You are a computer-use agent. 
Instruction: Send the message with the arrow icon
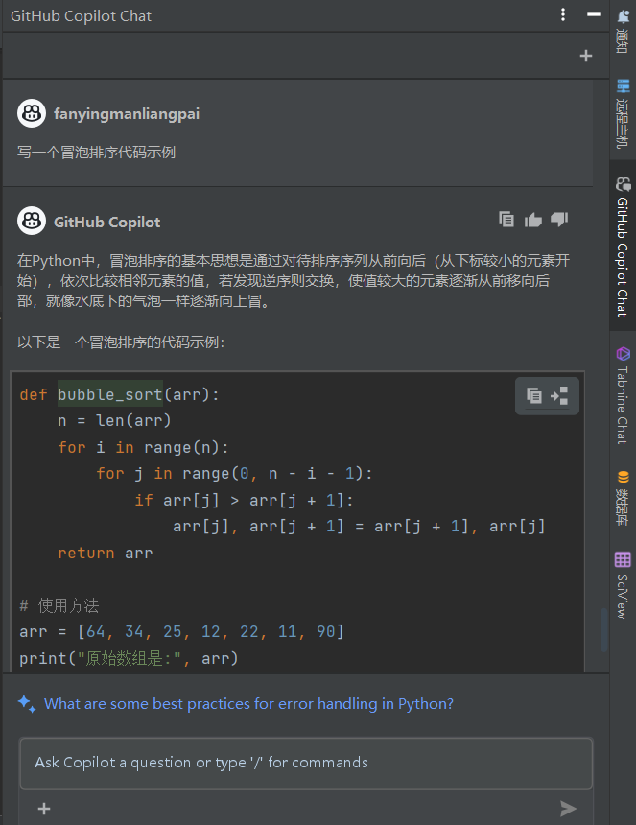pyautogui.click(x=568, y=808)
